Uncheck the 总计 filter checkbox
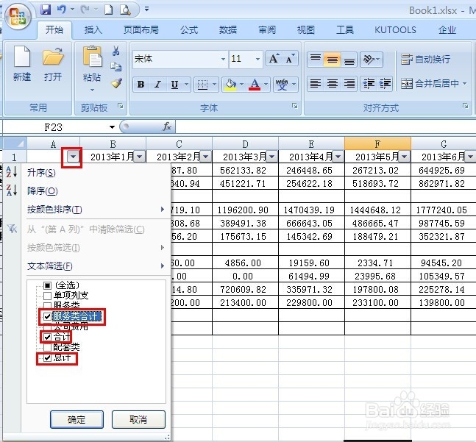The height and width of the screenshot is (442, 476). [x=47, y=358]
